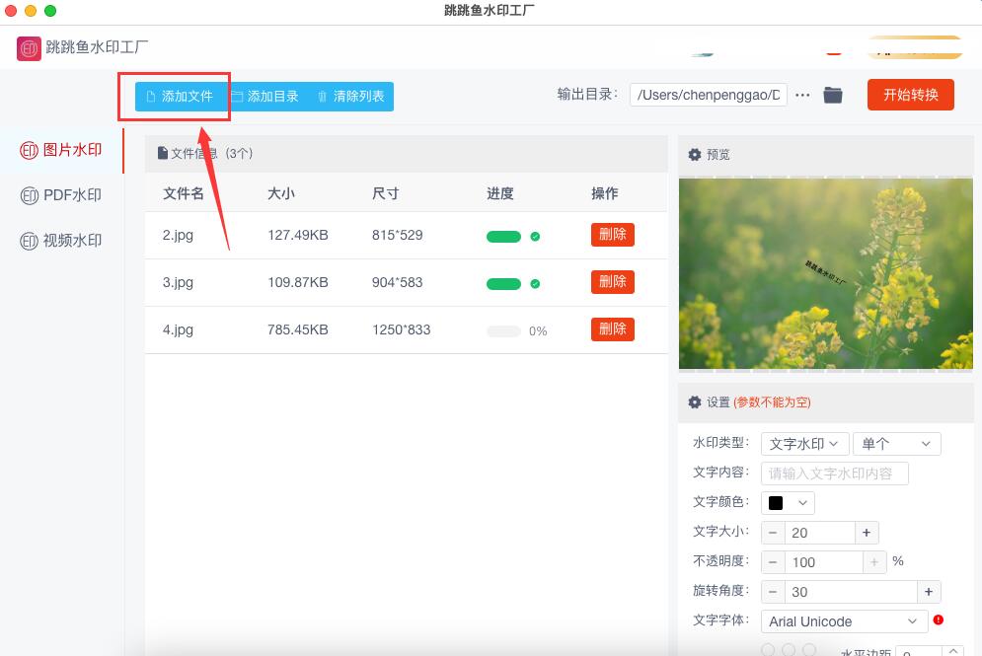982x656 pixels.
Task: Start conversion with the 开始转换 button
Action: coord(911,95)
